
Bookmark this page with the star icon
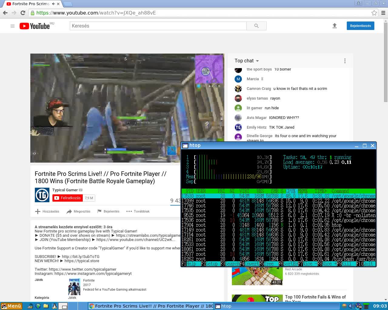pos(374,13)
